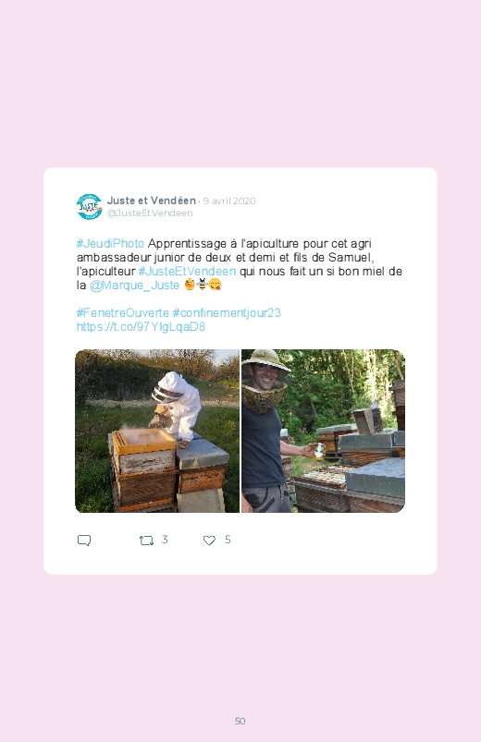Click the Juste et Vendéen profile avatar

pos(89,207)
